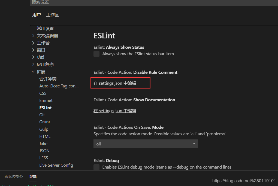
Task: Select the 用户 settings tab
Action: pyautogui.click(x=36, y=15)
